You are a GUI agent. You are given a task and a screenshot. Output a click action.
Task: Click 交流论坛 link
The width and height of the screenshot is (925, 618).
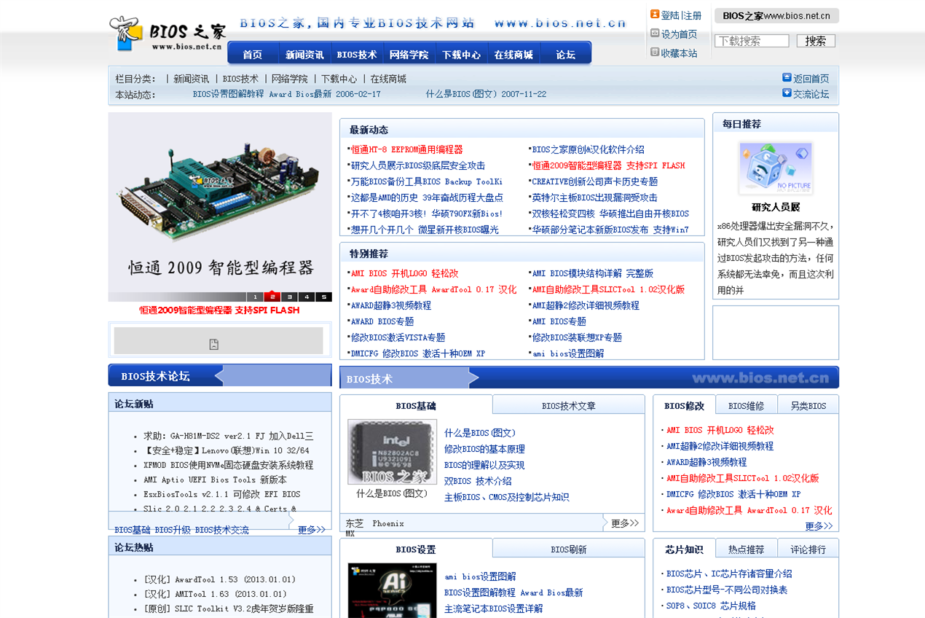[811, 94]
